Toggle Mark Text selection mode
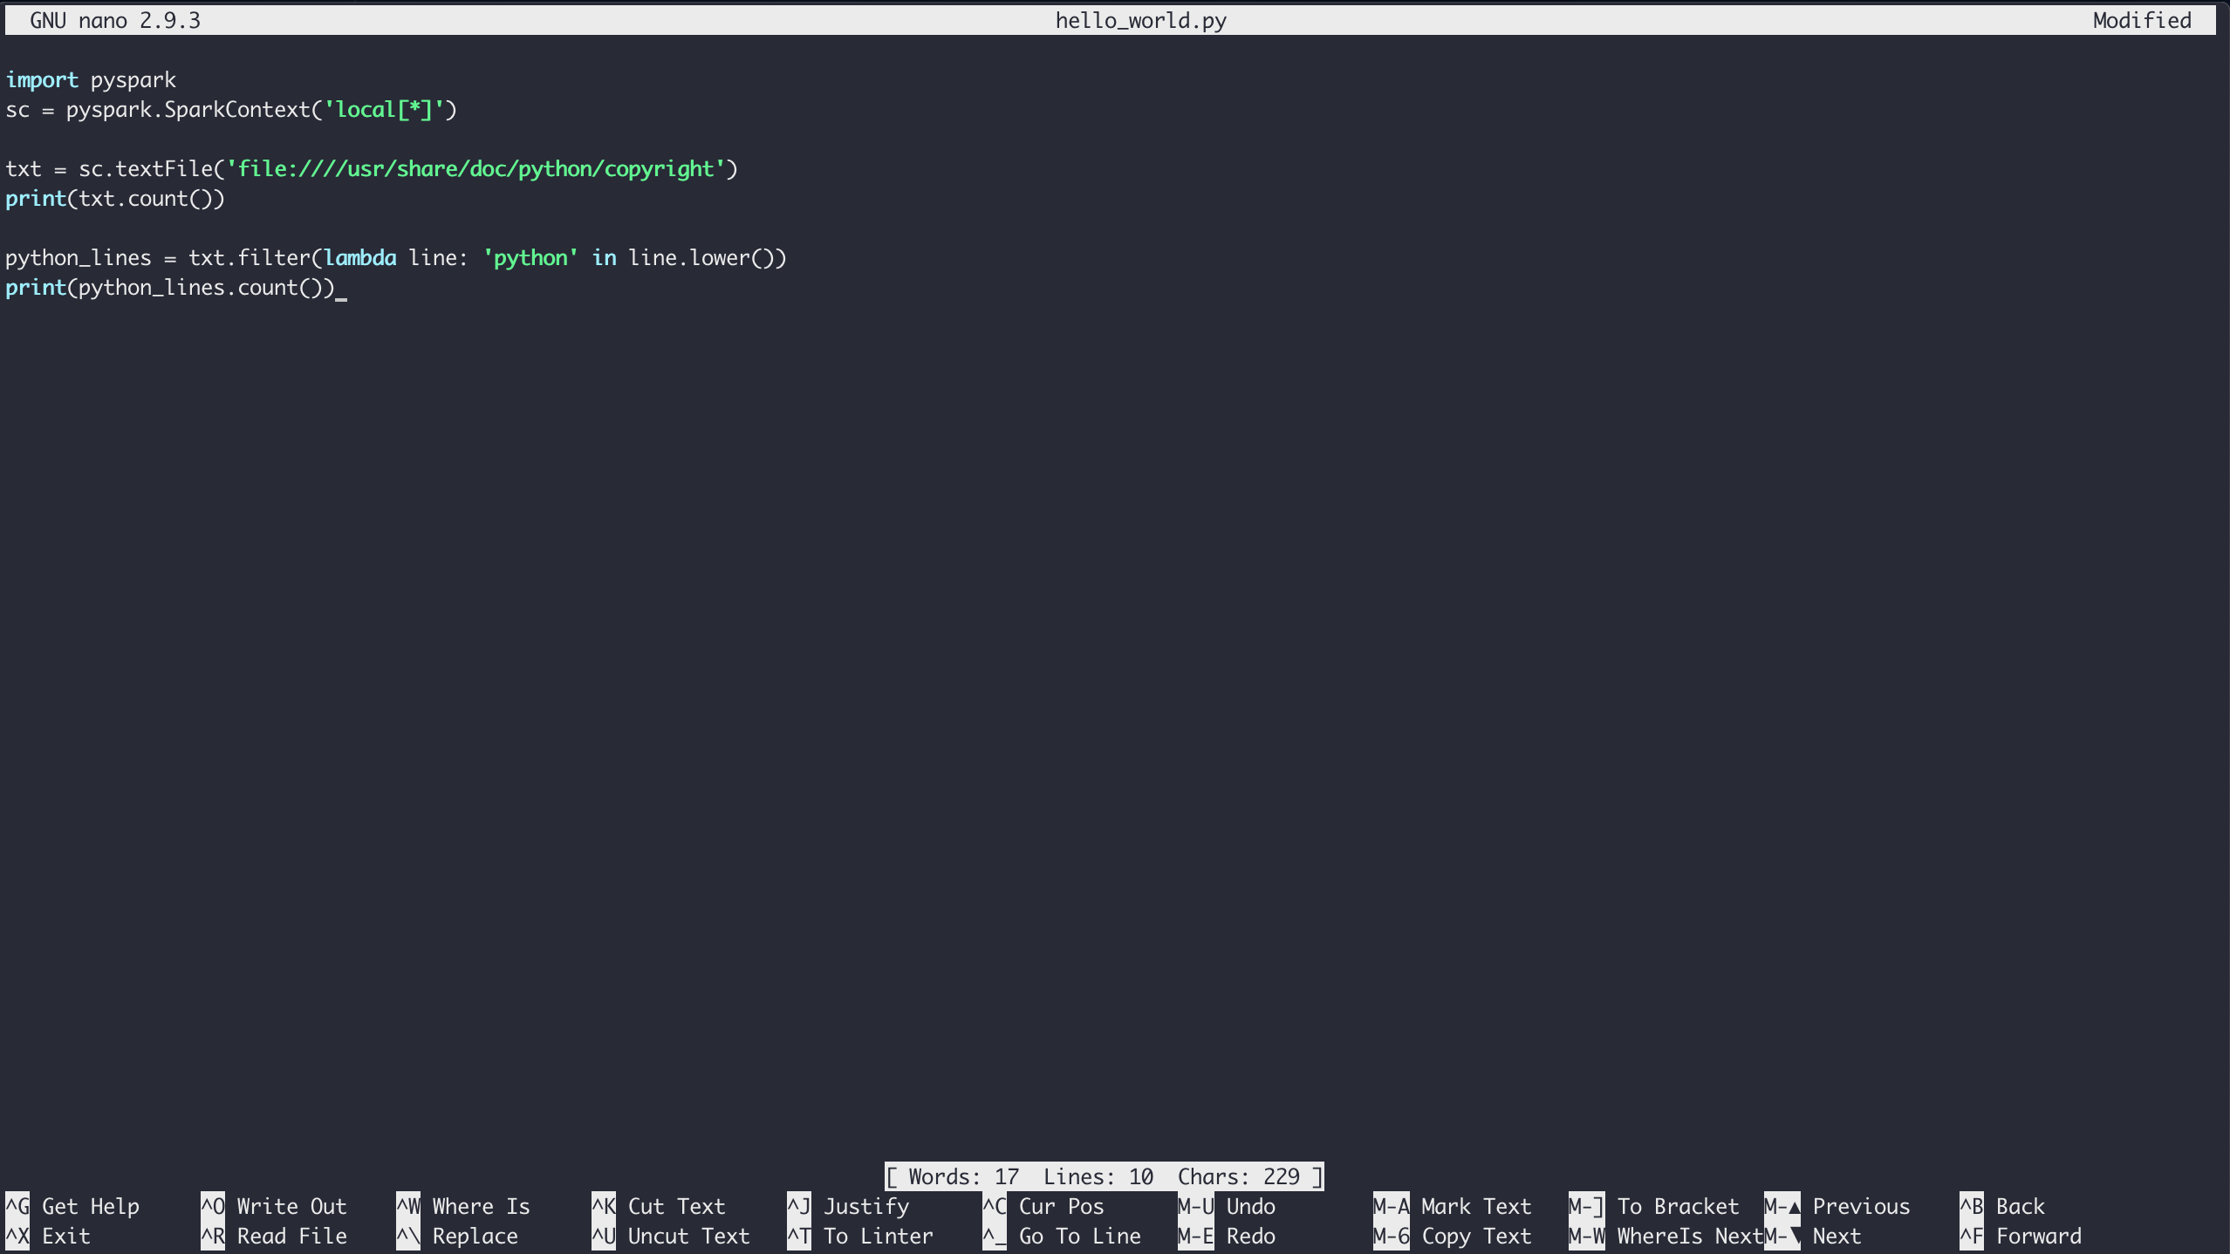Screen dimensions: 2230x1254 click(1475, 1205)
